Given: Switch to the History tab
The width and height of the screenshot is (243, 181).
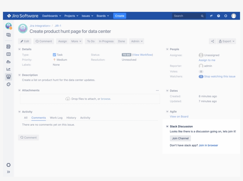Looking at the screenshot, I should click(71, 118).
